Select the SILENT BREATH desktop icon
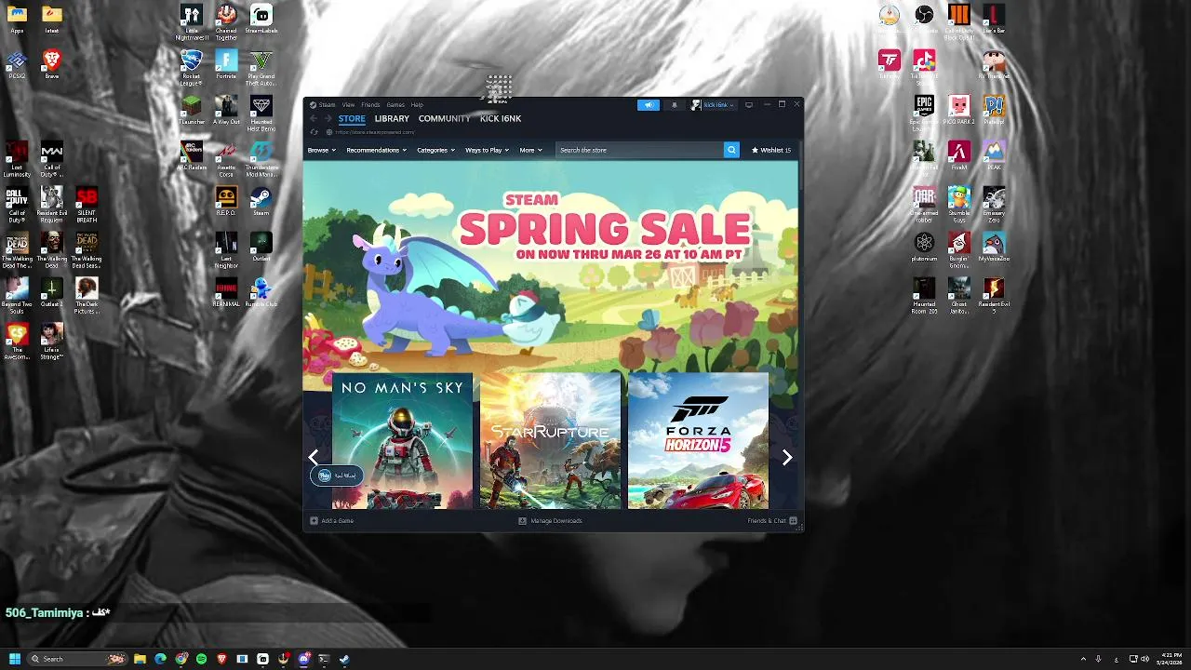The image size is (1191, 670). pyautogui.click(x=87, y=204)
